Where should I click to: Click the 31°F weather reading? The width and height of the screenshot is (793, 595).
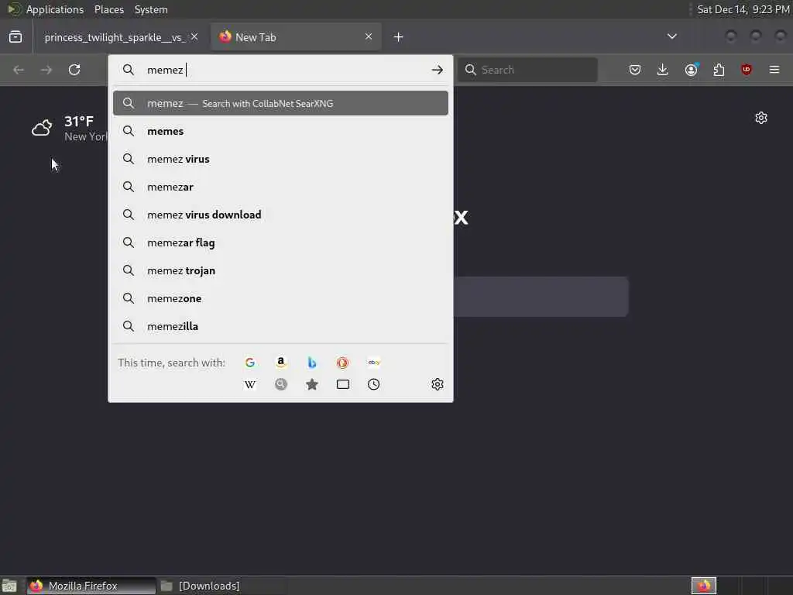pyautogui.click(x=79, y=122)
